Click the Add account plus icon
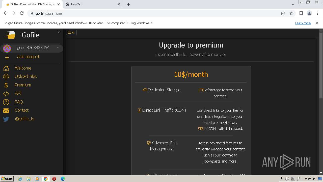 7,58
